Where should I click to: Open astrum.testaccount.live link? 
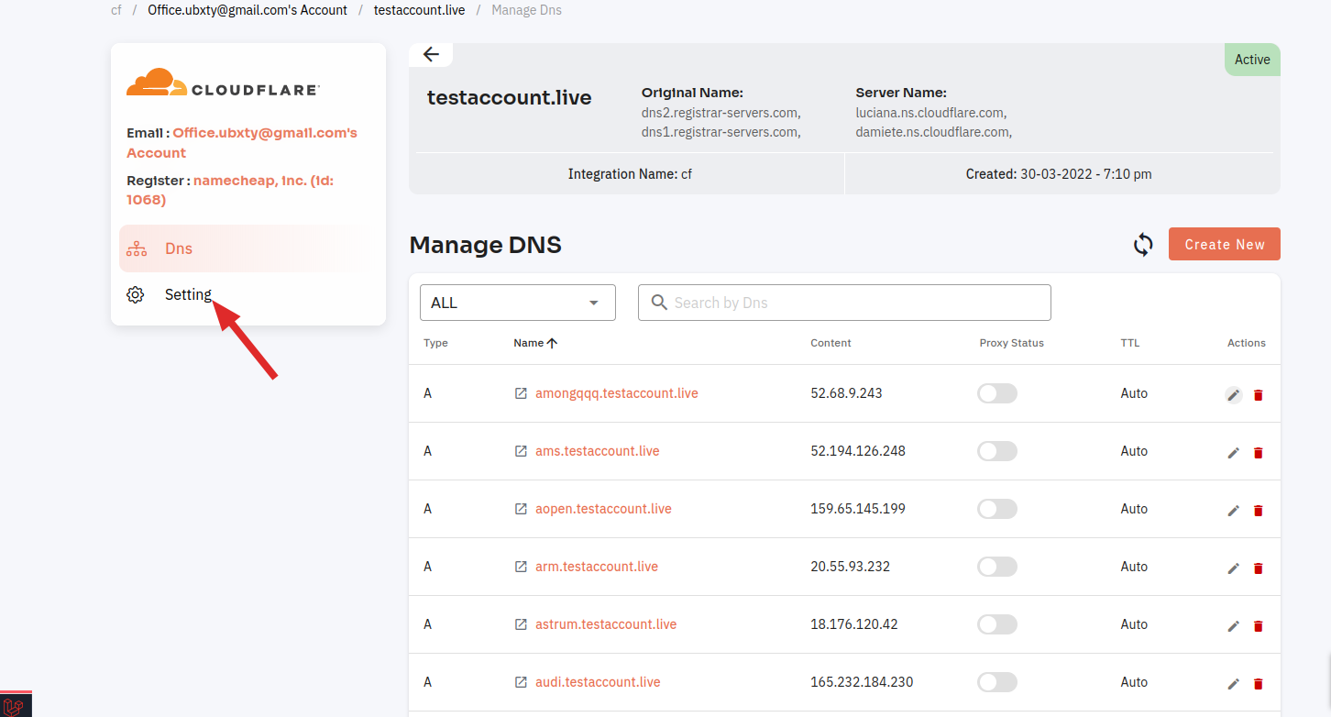coord(606,624)
